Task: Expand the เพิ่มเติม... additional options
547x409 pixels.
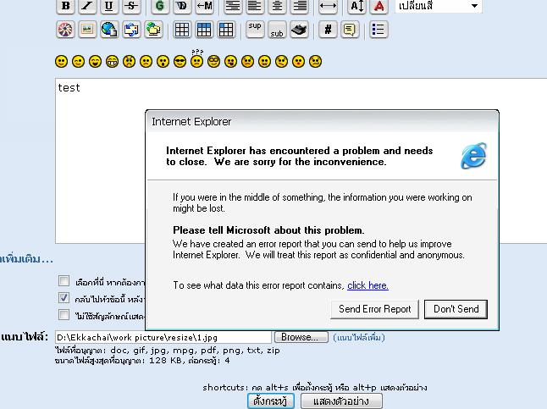Action: coord(26,259)
